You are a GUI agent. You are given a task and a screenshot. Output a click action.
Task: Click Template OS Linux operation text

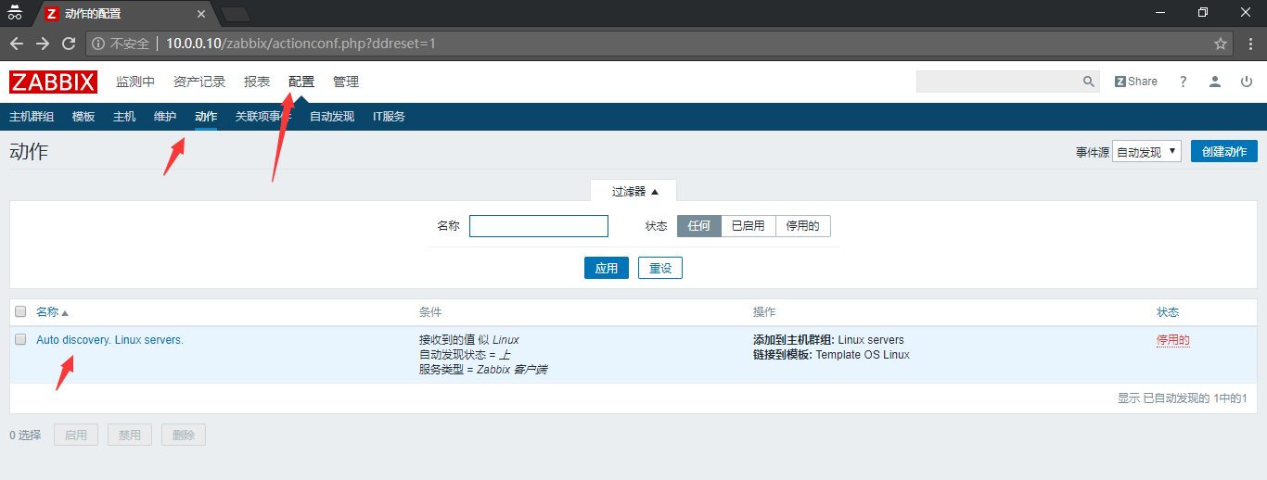863,355
